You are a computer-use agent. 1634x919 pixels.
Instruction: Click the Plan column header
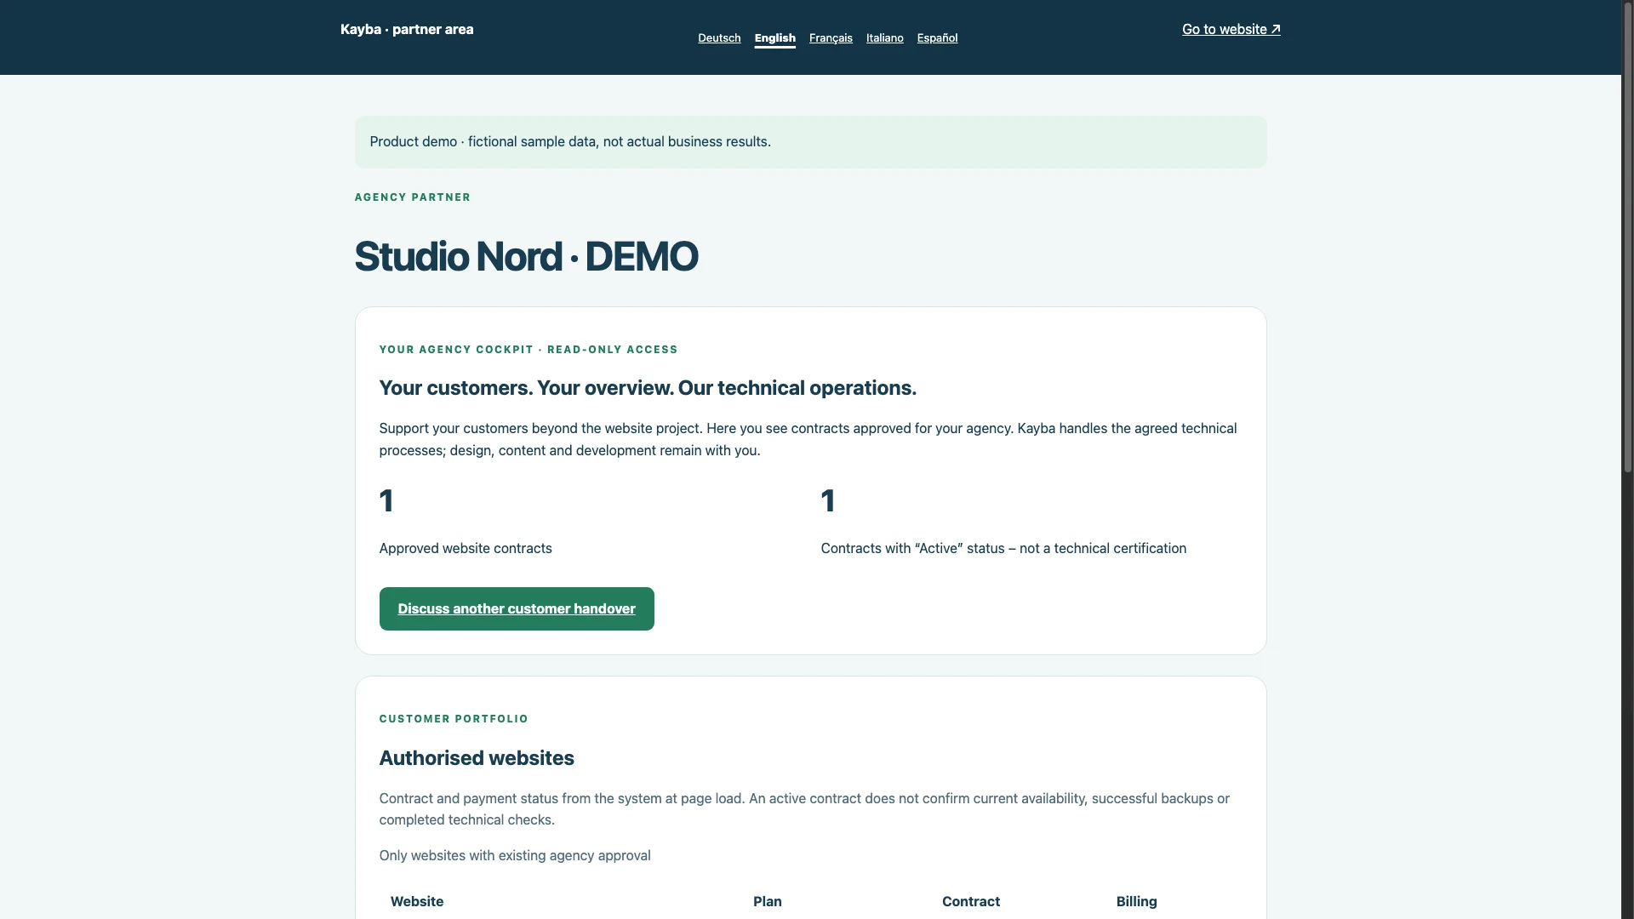point(768,901)
